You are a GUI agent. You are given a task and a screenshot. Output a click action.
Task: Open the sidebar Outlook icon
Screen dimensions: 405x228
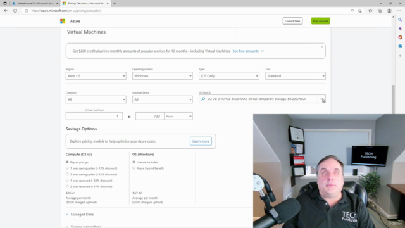click(x=400, y=46)
